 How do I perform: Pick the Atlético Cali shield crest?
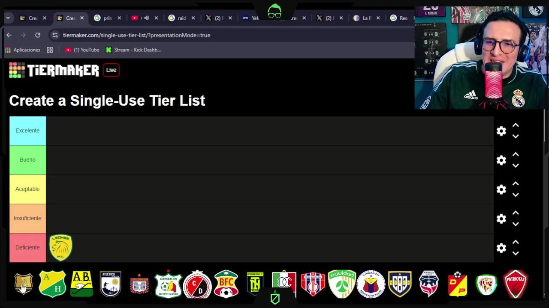[x=110, y=284]
